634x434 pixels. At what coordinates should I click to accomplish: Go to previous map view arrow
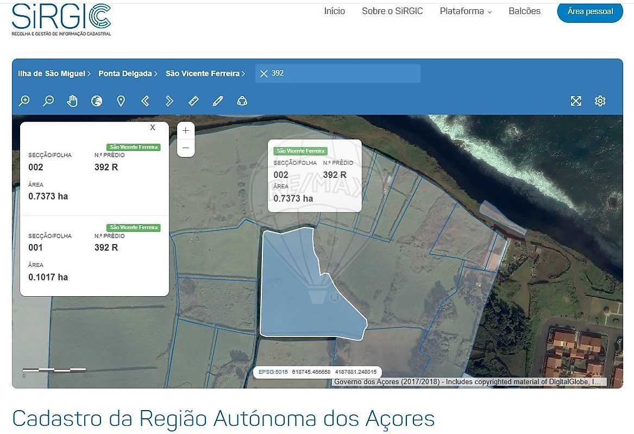(x=145, y=101)
